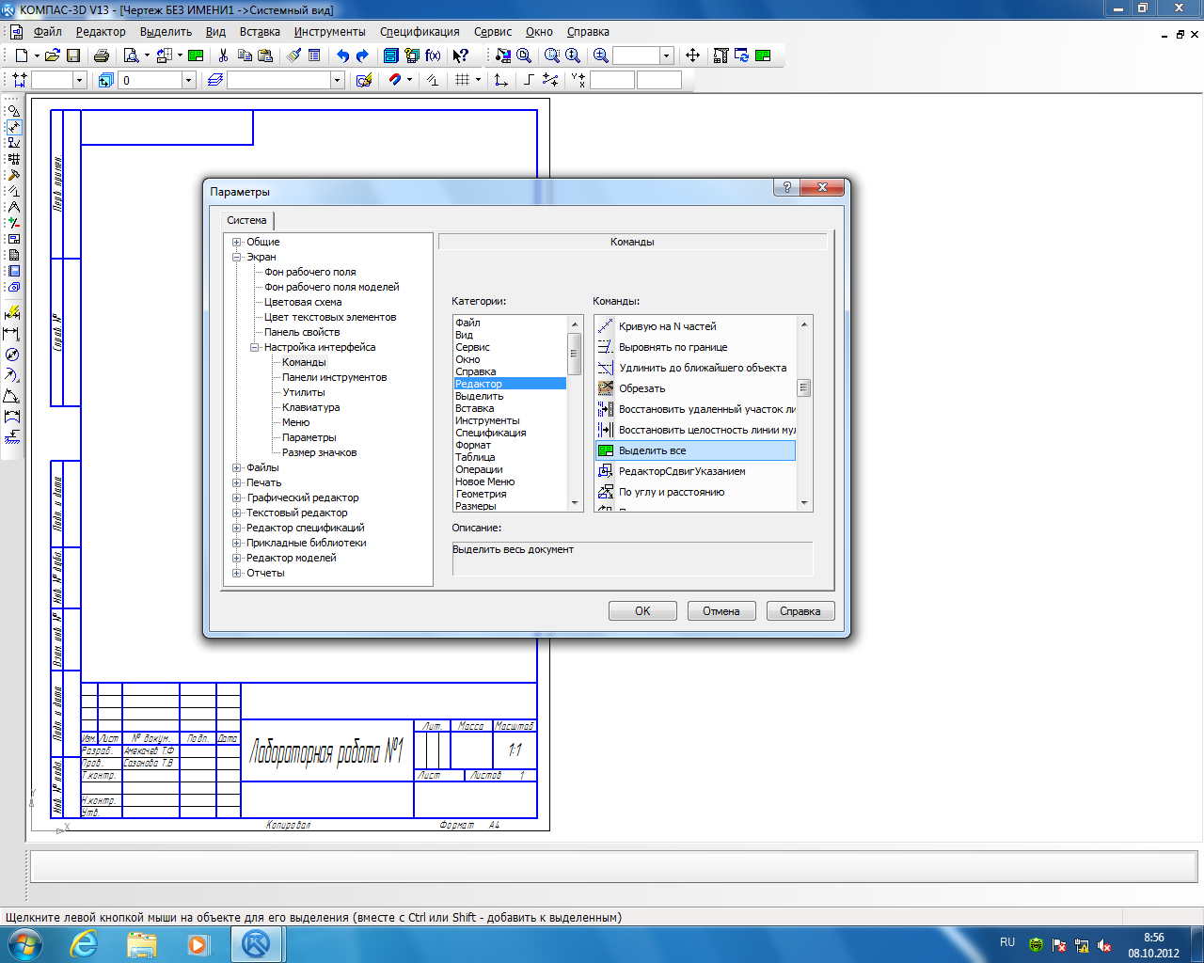Click the Linear dimension icon on left sidebar

click(x=12, y=334)
